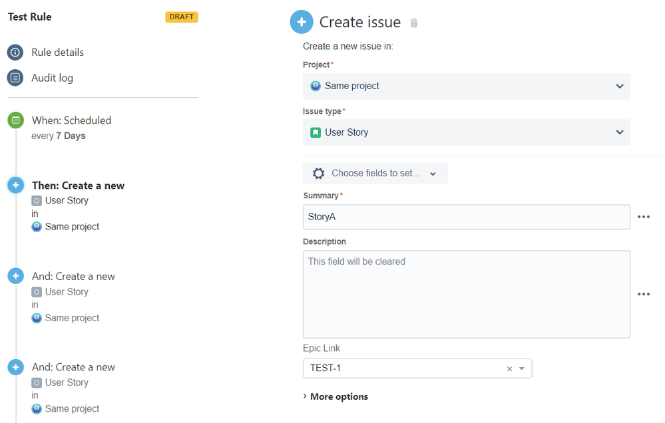
Task: Click the Rule details info icon
Action: coord(15,52)
